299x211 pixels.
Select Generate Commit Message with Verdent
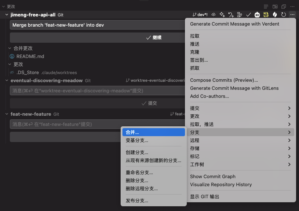pyautogui.click(x=235, y=24)
